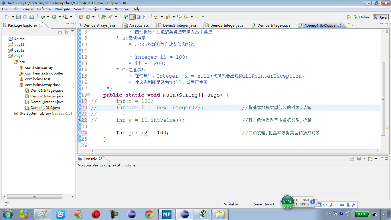
Task: Open the Open Console dropdown arrow
Action: [376, 159]
